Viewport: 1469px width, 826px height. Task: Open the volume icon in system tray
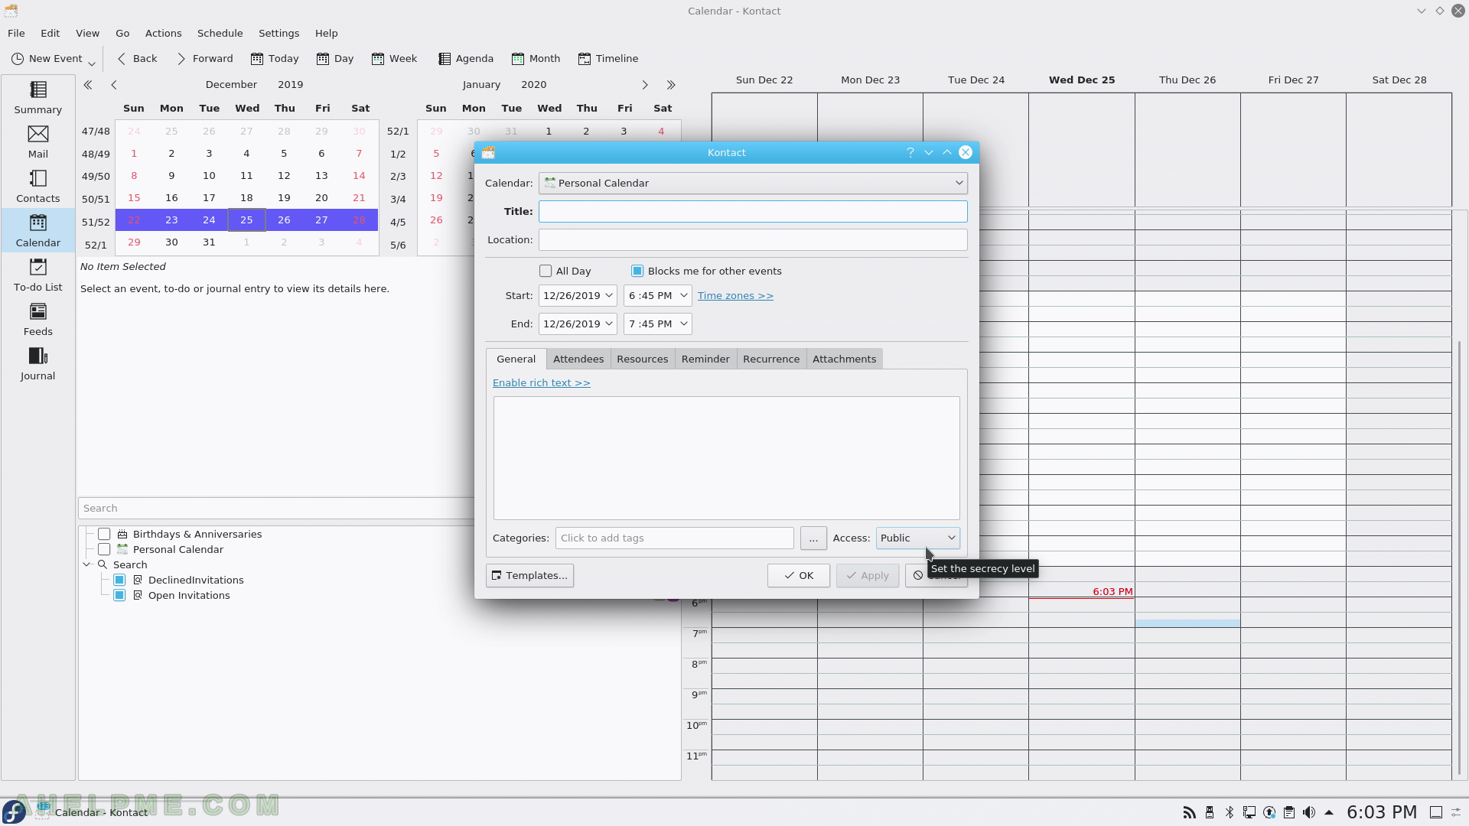(1308, 812)
